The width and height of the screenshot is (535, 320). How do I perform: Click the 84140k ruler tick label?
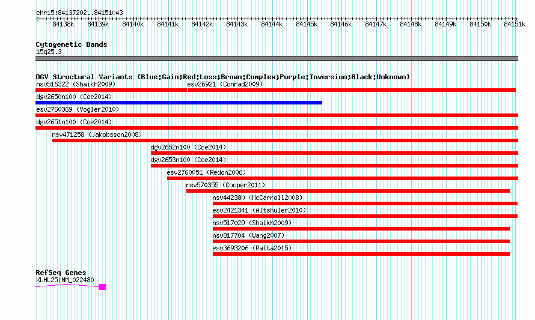[133, 24]
